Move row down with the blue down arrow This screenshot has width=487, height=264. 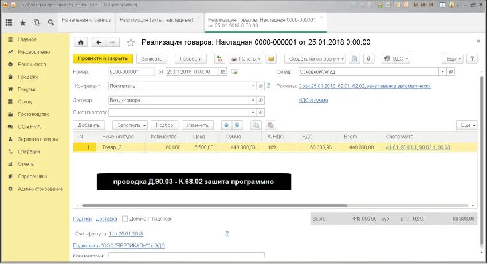pos(237,125)
